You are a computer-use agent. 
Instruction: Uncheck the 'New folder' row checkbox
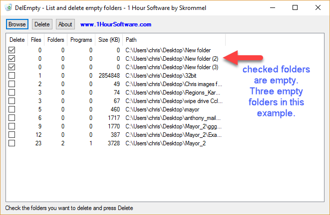(12, 50)
